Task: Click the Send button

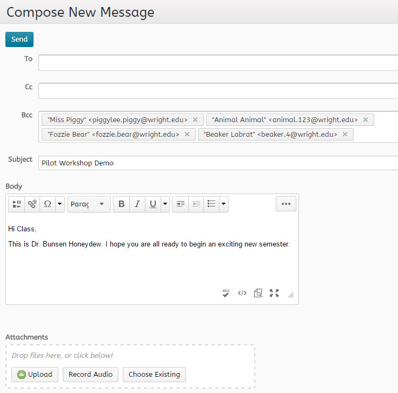Action: coord(19,39)
